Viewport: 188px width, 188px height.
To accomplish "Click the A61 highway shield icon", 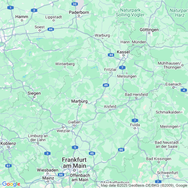I will tap(8, 166).
